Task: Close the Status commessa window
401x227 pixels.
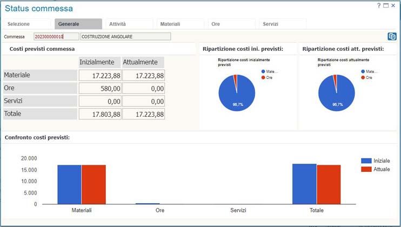Action: click(393, 5)
